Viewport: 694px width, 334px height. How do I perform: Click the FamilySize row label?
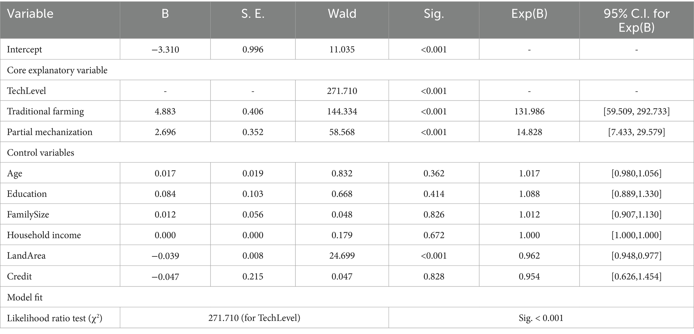(x=28, y=214)
